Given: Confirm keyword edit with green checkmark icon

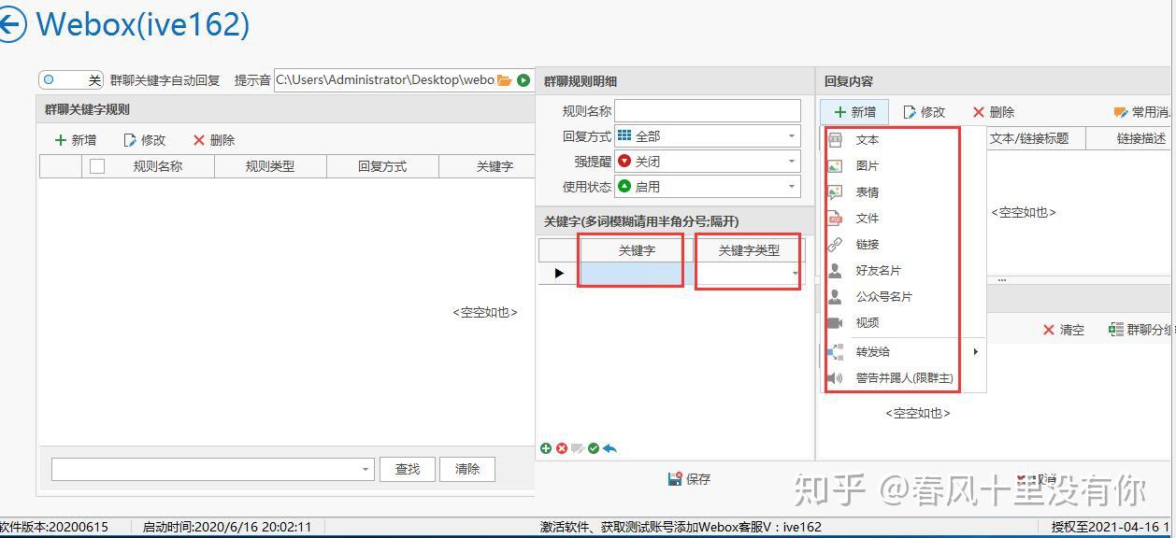Looking at the screenshot, I should point(594,448).
